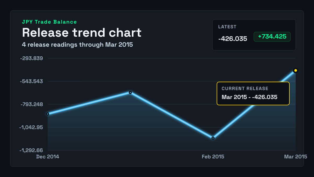
Task: Click the JPY Trade Balance heading
Action: point(49,22)
